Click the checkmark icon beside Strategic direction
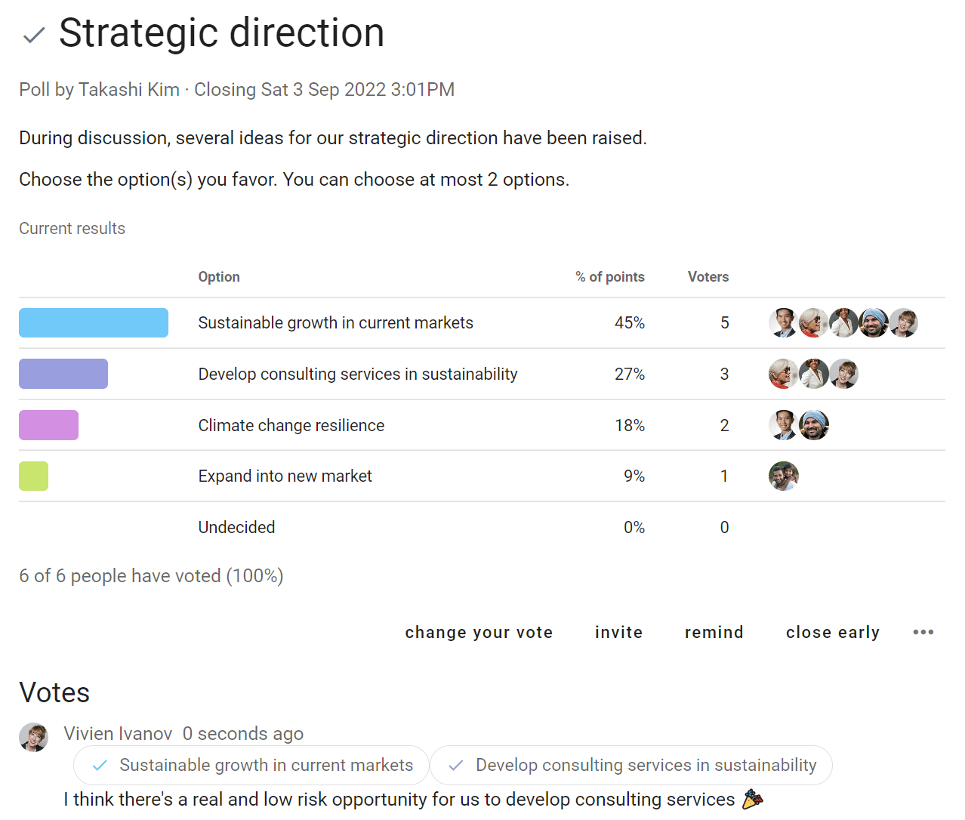The width and height of the screenshot is (965, 820). (x=34, y=35)
